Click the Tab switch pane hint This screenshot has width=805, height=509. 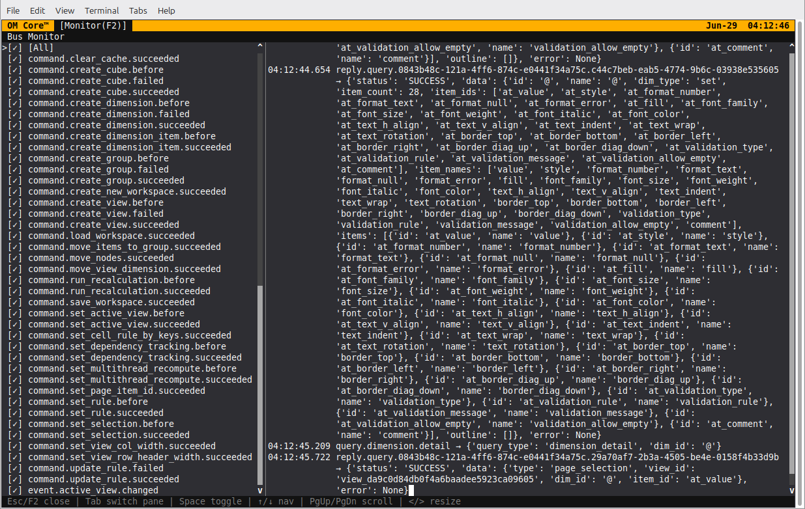click(x=124, y=501)
